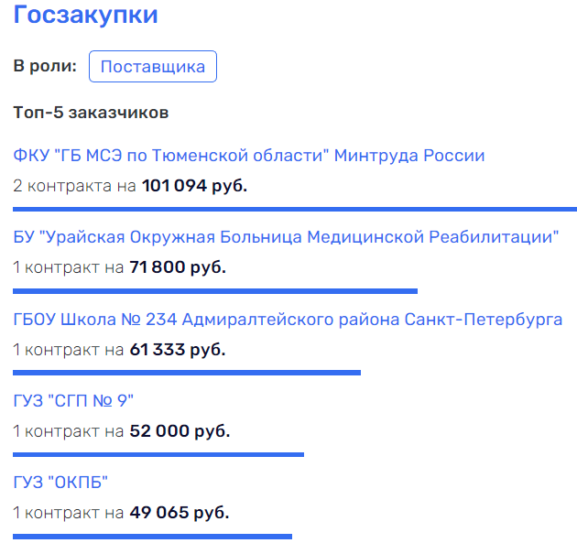Screen dimensions: 577x554
Task: Open ГУЗ "СГП № 9" customer link
Action: point(73,400)
